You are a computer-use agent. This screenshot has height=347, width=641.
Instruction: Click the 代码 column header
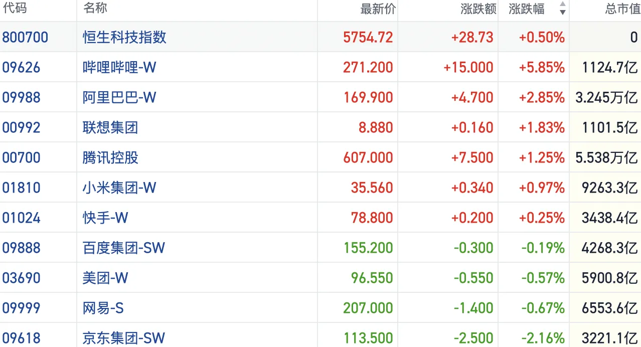pyautogui.click(x=15, y=8)
